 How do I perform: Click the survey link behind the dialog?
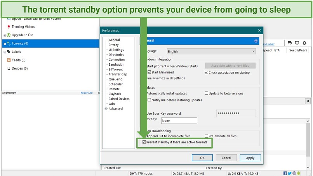pos(269,44)
